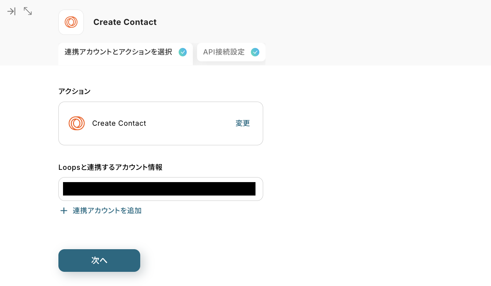Click the plus icon to add an account
This screenshot has width=491, height=286.
(64, 211)
